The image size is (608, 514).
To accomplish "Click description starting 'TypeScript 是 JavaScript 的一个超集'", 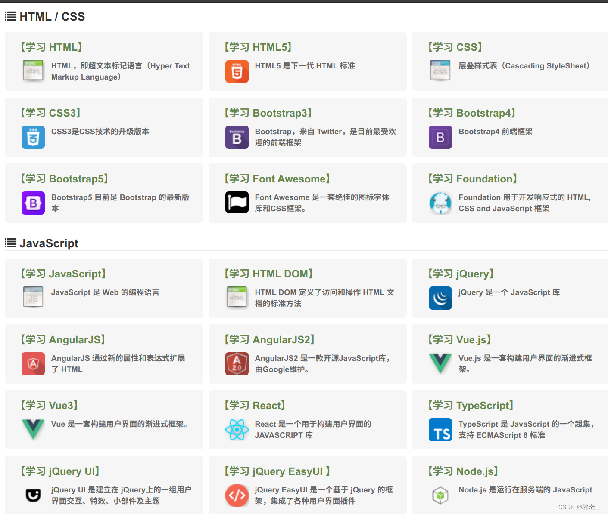I will pyautogui.click(x=527, y=430).
